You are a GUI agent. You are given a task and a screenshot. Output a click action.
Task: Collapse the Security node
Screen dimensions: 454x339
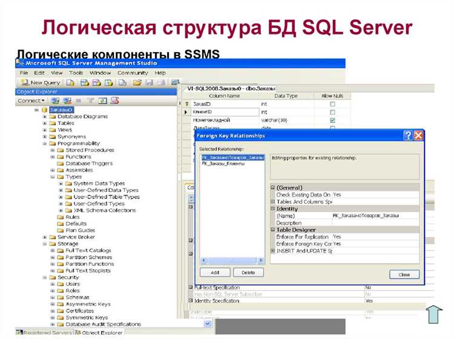coord(45,277)
